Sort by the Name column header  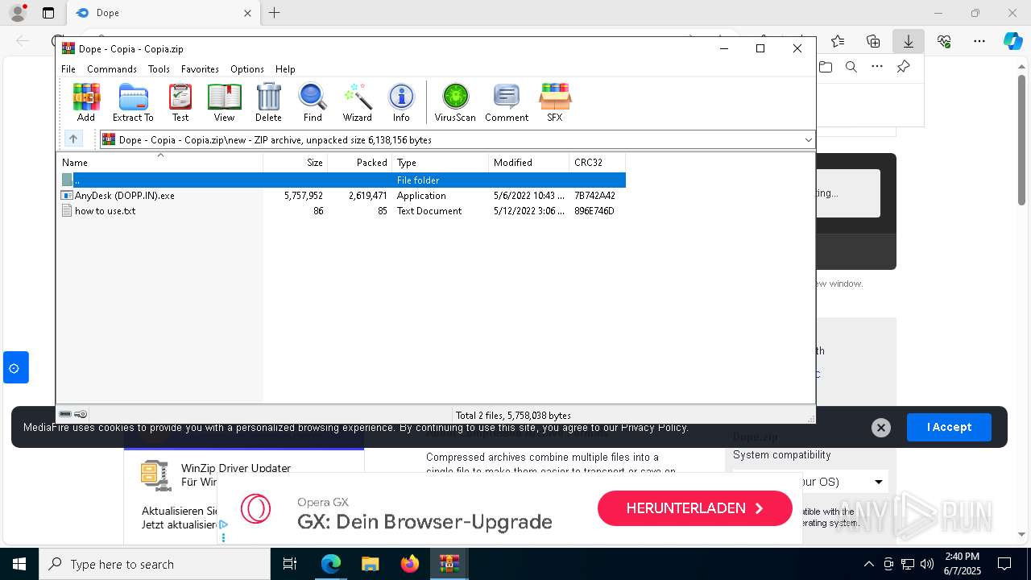[159, 163]
